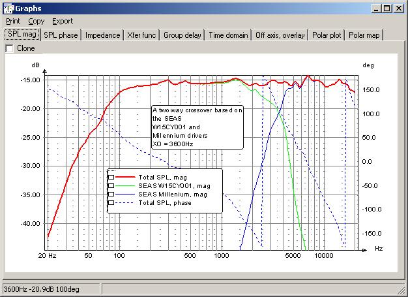Switch to the Time domain tab
The height and width of the screenshot is (297, 408).
[228, 35]
